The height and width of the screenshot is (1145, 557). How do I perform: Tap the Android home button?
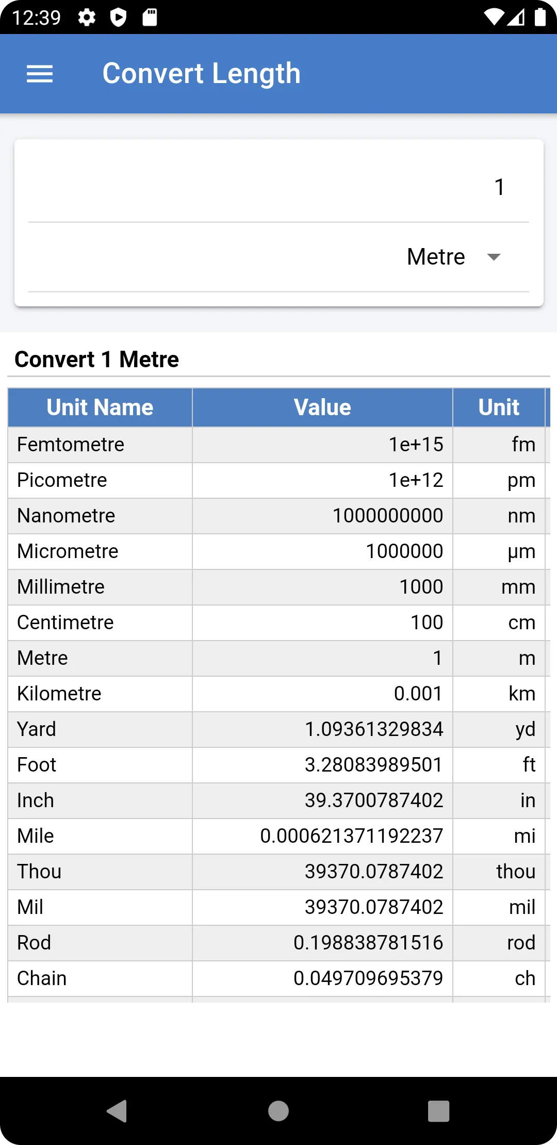click(x=278, y=1111)
